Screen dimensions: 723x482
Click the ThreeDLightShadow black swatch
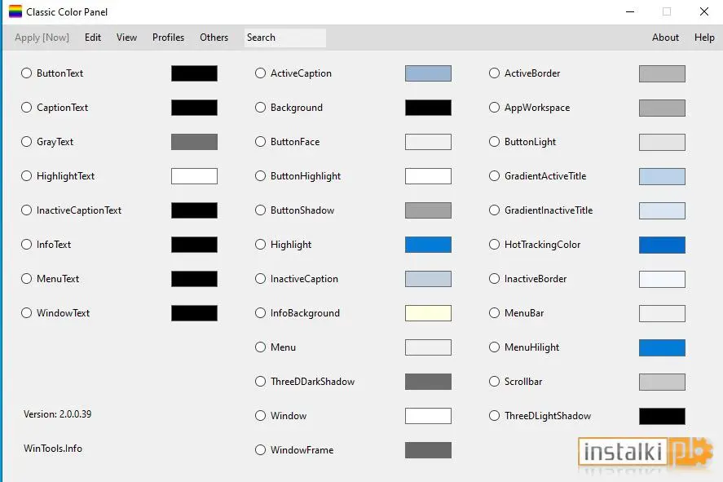click(x=662, y=416)
